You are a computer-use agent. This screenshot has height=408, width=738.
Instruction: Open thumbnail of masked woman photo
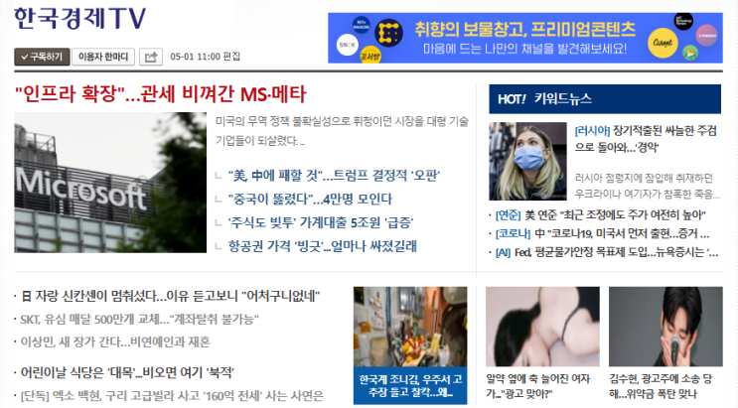(x=527, y=162)
